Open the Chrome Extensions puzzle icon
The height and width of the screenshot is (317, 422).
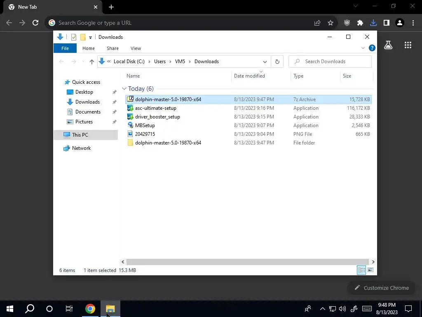360,23
